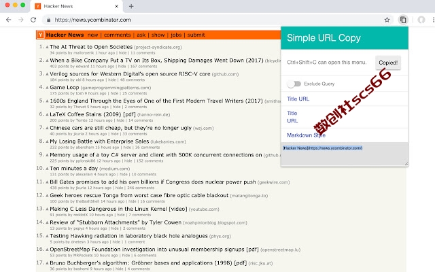
Task: Click the 'Hacker News' header title
Action: click(x=65, y=35)
